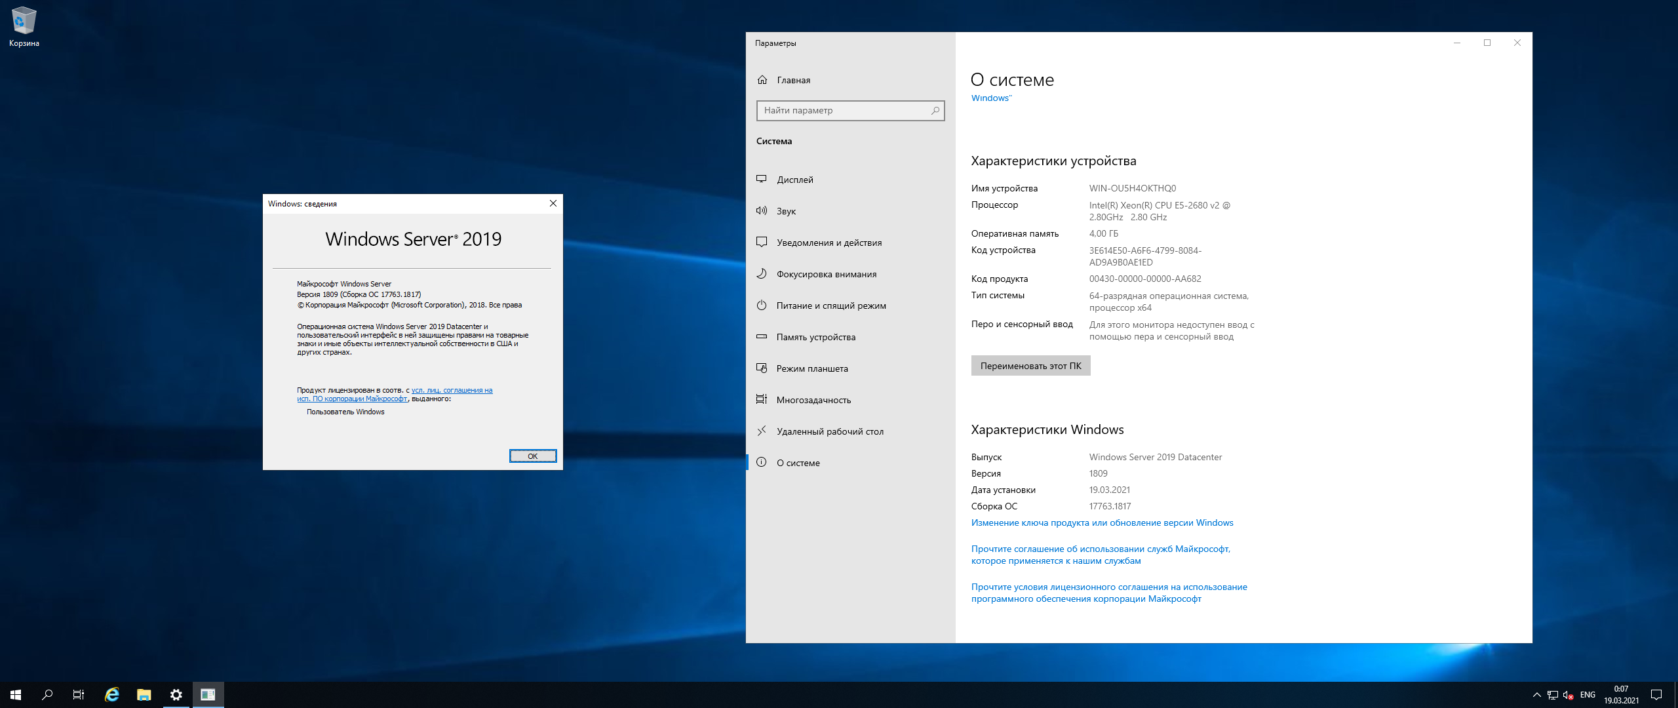Click search magnifier in Найти параметр box
The image size is (1678, 708).
[x=935, y=110]
